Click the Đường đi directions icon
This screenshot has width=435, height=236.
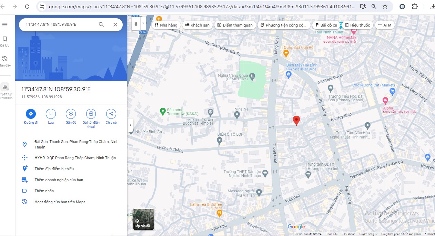tap(31, 114)
